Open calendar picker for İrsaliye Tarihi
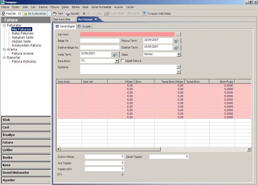The image size is (258, 185). (x=177, y=48)
